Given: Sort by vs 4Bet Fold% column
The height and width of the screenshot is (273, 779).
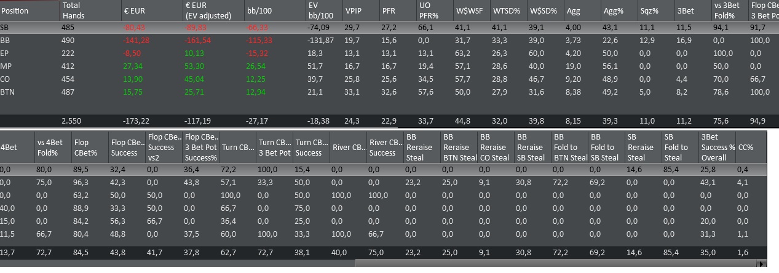Looking at the screenshot, I should click(52, 147).
